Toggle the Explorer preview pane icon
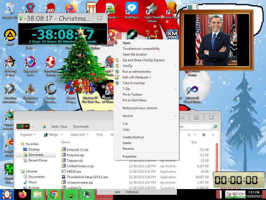 click(204, 135)
